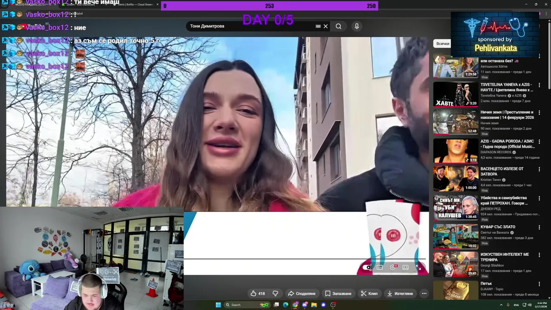Select the Всички filter chip
551x310 pixels.
(x=443, y=43)
